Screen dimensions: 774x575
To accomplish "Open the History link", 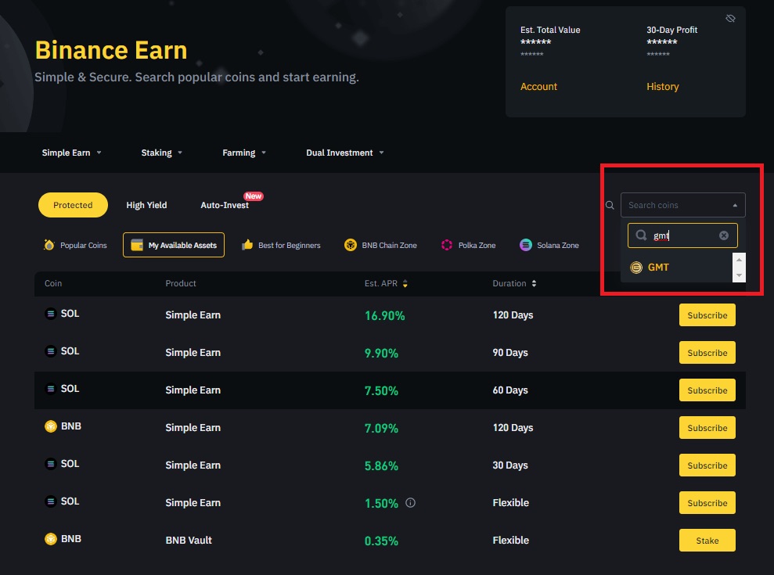I will [662, 86].
